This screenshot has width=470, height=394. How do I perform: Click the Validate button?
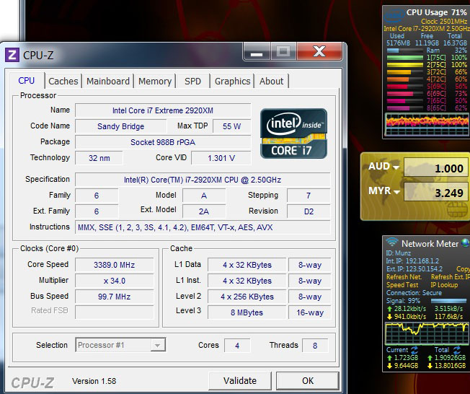pyautogui.click(x=240, y=381)
